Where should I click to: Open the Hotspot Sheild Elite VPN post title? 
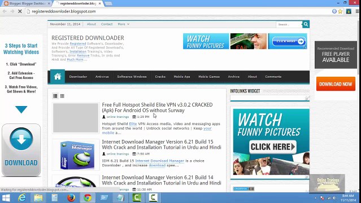(157, 108)
